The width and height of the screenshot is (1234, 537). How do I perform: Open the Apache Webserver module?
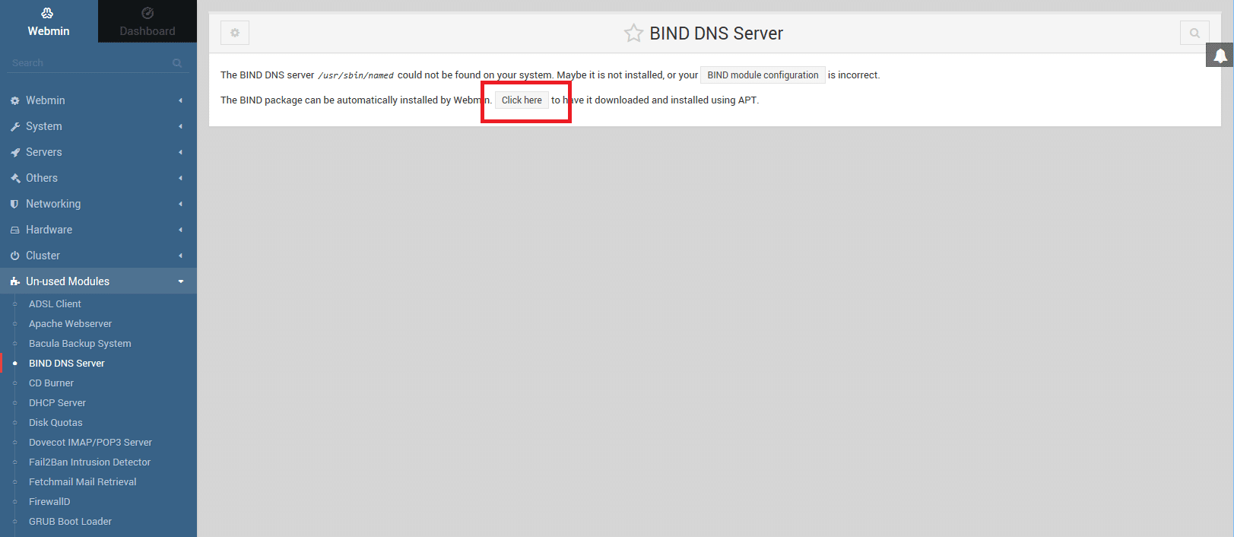(x=70, y=324)
